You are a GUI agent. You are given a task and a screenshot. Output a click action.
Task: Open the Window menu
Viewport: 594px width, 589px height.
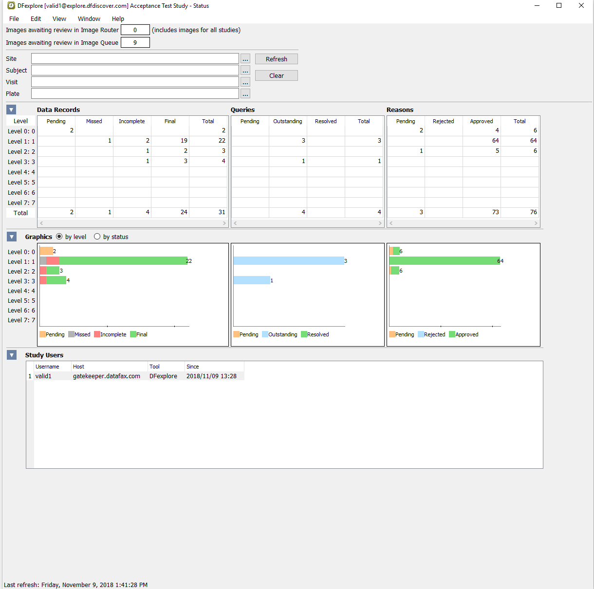[x=89, y=18]
